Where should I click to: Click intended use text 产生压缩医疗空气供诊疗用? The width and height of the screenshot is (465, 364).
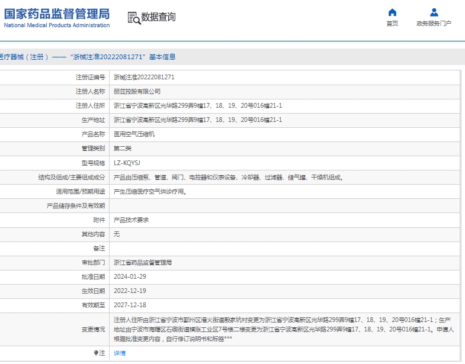[150, 192]
